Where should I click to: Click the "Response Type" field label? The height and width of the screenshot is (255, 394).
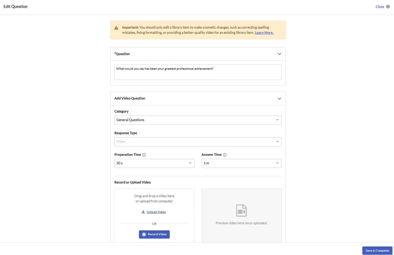tap(126, 133)
